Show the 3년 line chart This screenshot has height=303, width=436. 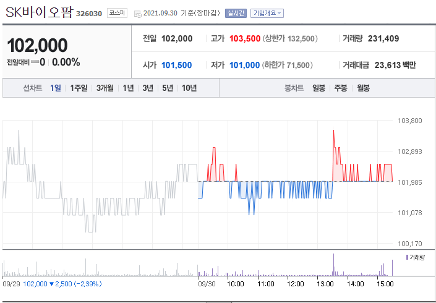point(148,88)
